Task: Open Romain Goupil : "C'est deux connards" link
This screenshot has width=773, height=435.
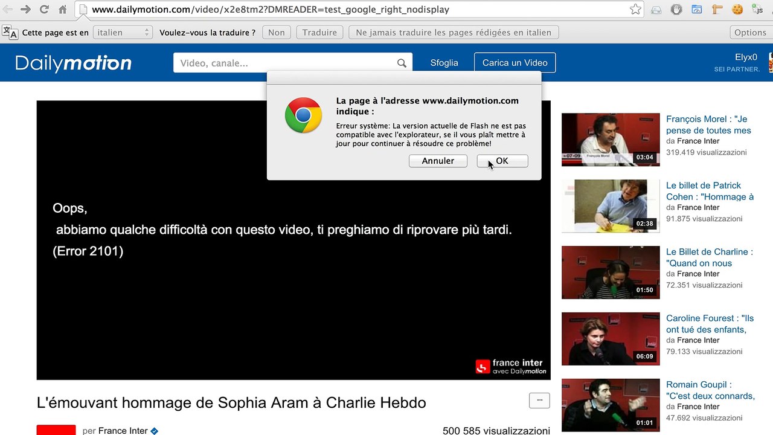Action: (710, 390)
